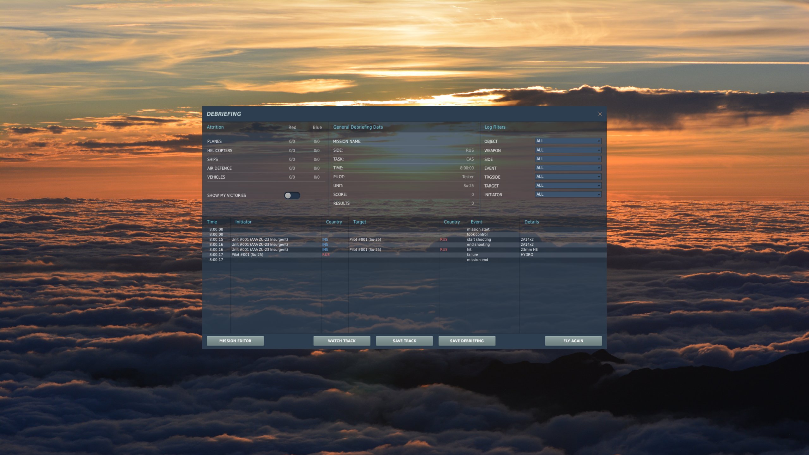Sort log by Target column header
809x455 pixels.
pos(359,222)
